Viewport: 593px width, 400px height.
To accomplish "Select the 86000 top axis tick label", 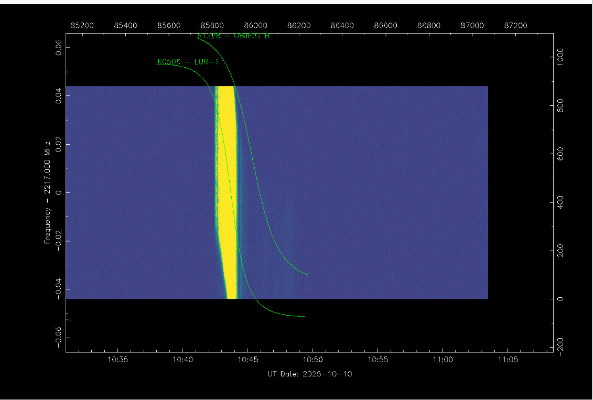I will point(255,25).
